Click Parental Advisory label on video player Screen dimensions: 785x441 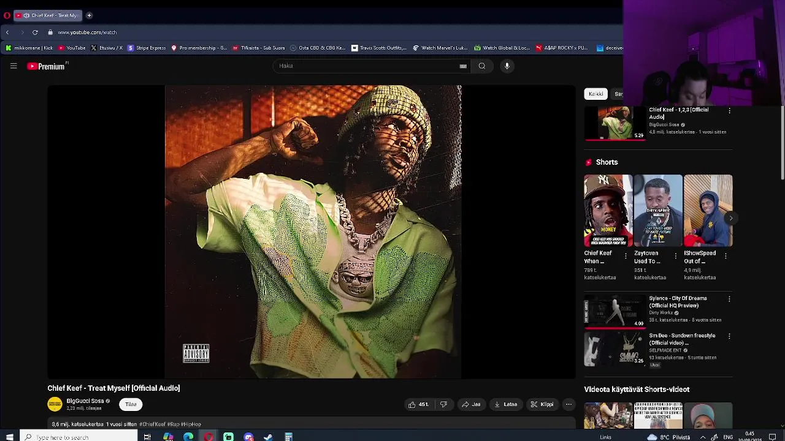pos(196,353)
